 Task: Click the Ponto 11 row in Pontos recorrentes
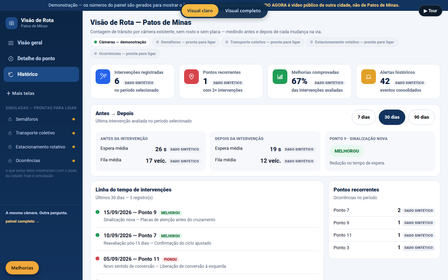coord(384,235)
